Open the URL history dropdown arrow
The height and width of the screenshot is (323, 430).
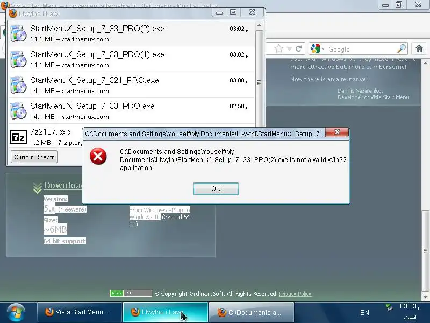point(289,48)
